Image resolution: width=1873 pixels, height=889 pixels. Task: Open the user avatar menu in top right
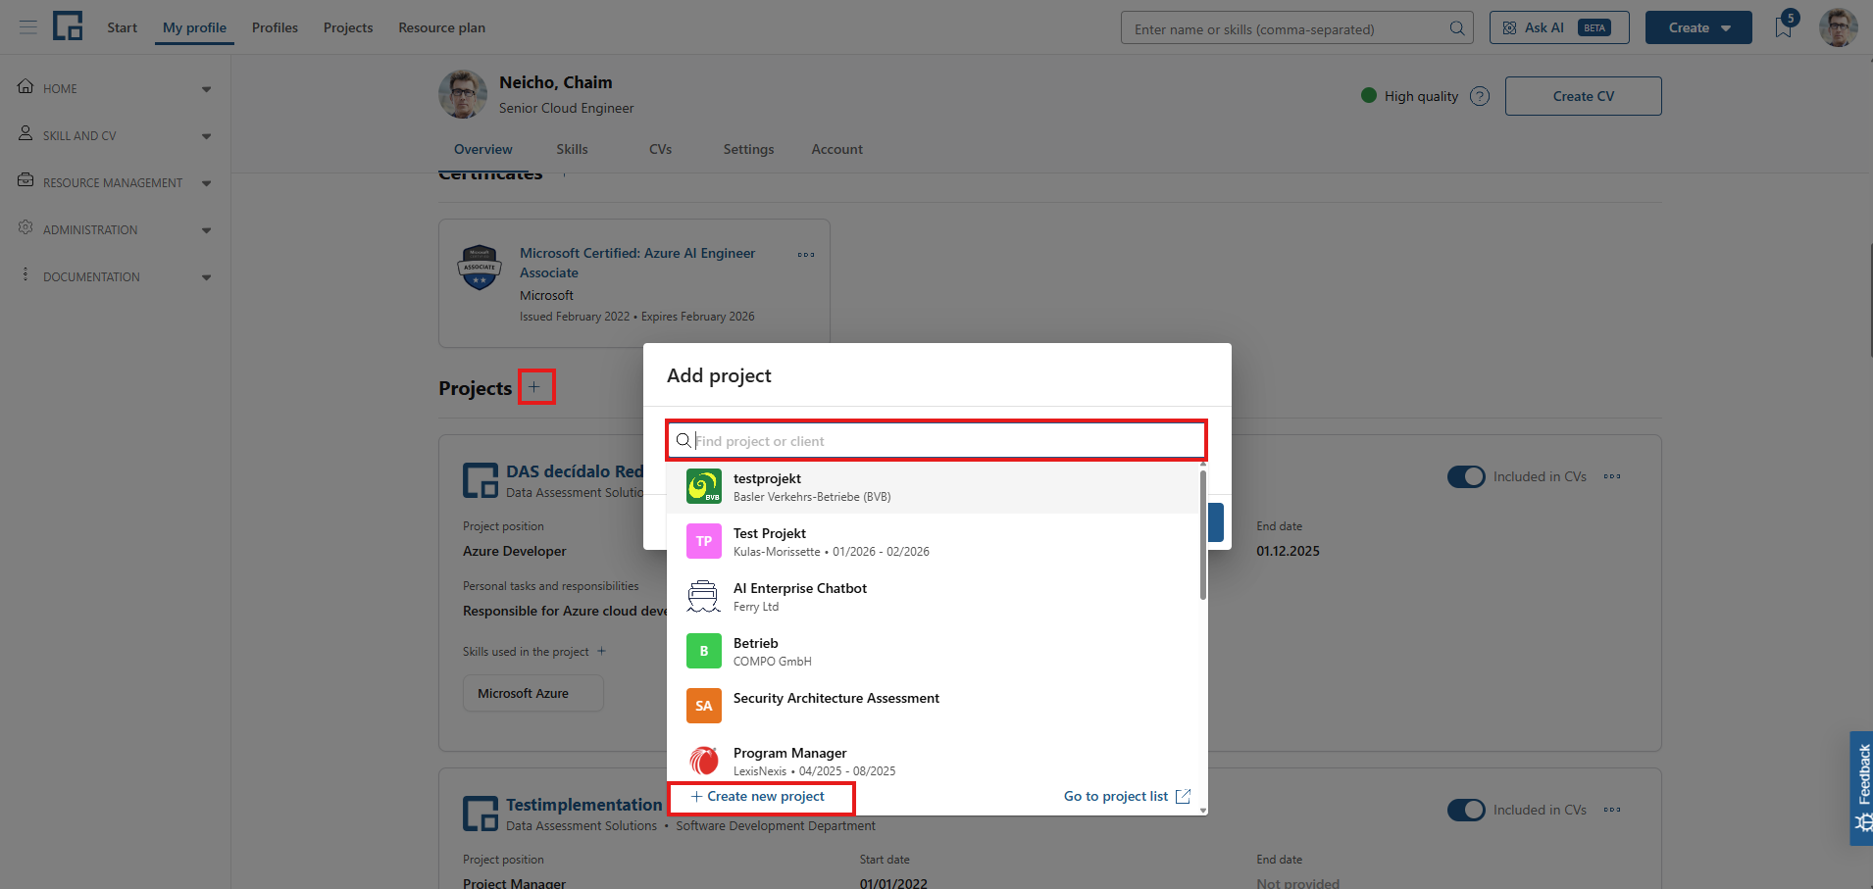pos(1838,27)
